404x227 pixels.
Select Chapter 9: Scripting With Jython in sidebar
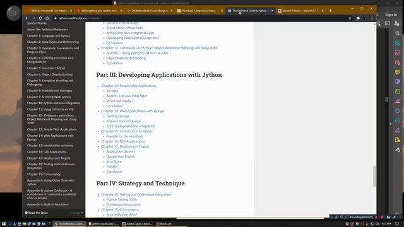pyautogui.click(x=49, y=97)
